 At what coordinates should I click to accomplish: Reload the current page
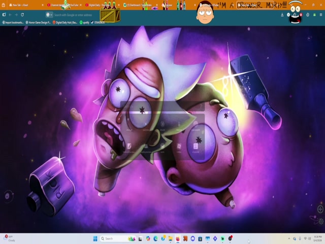click(22, 15)
